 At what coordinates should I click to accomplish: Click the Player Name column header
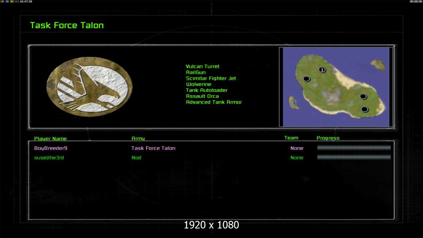pos(50,138)
